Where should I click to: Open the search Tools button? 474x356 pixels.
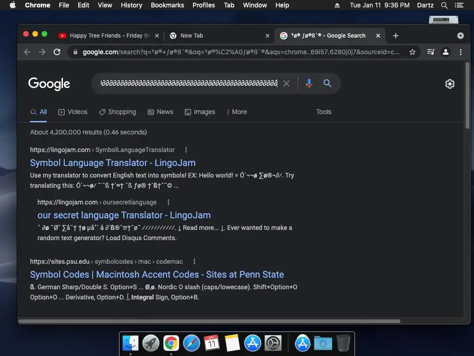[x=324, y=112]
